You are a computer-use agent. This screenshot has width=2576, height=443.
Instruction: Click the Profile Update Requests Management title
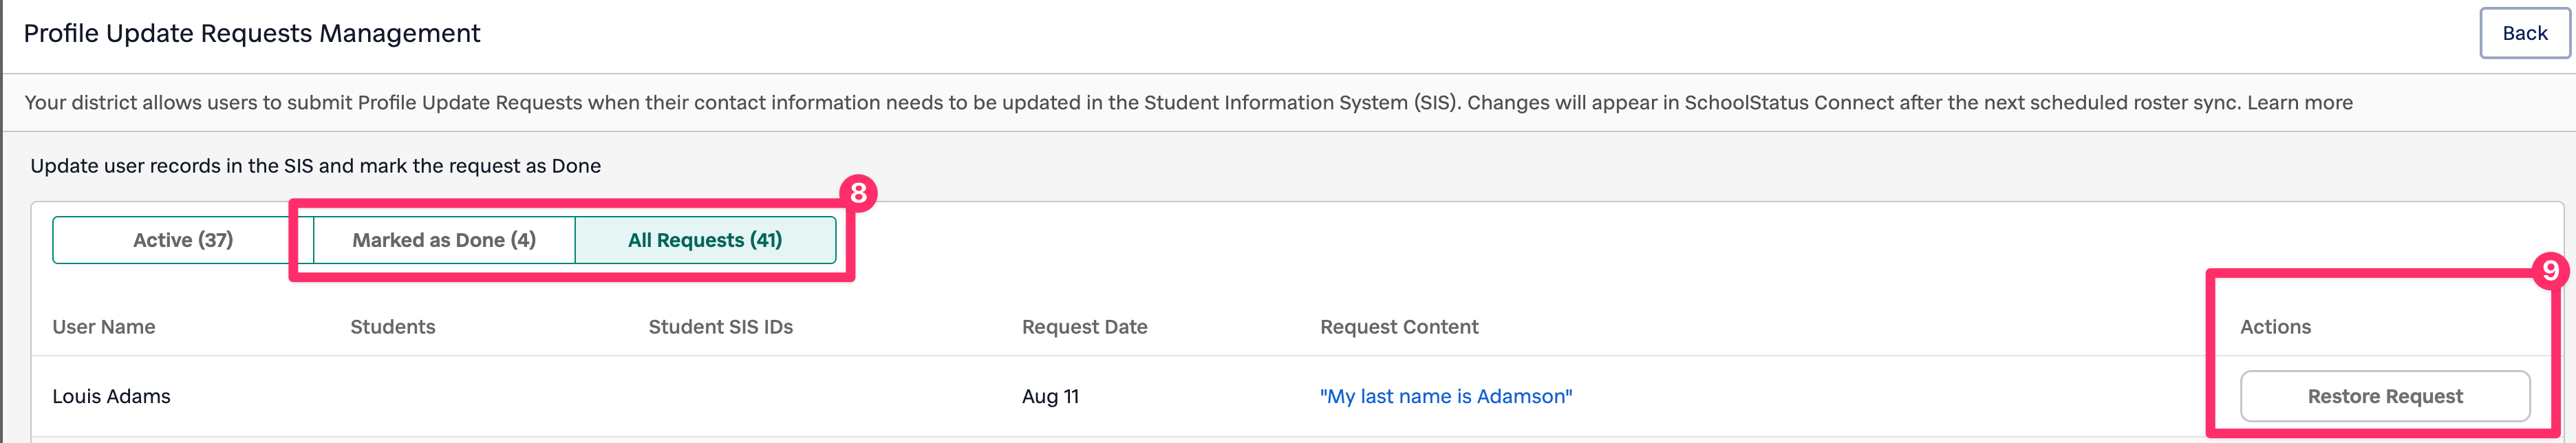pos(252,33)
